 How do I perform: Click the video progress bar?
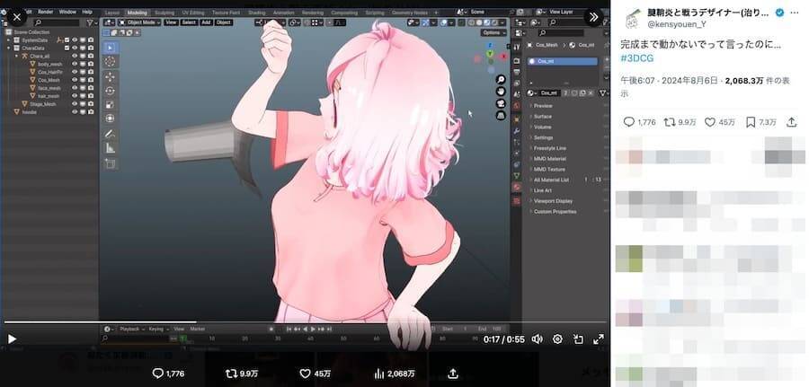(270, 322)
